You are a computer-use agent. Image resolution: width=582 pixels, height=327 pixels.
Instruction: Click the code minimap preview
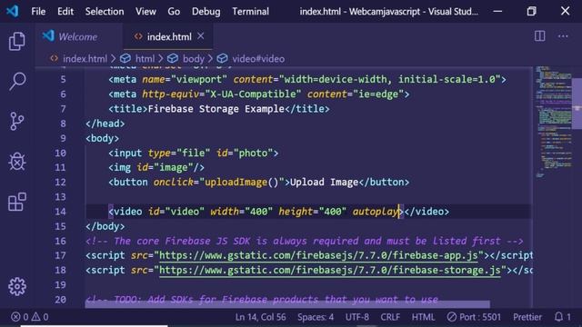coord(553,123)
